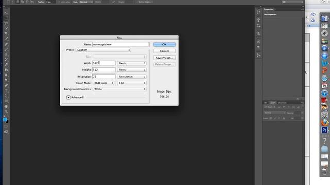
Task: Select the Pen tool
Action: click(x=6, y=85)
